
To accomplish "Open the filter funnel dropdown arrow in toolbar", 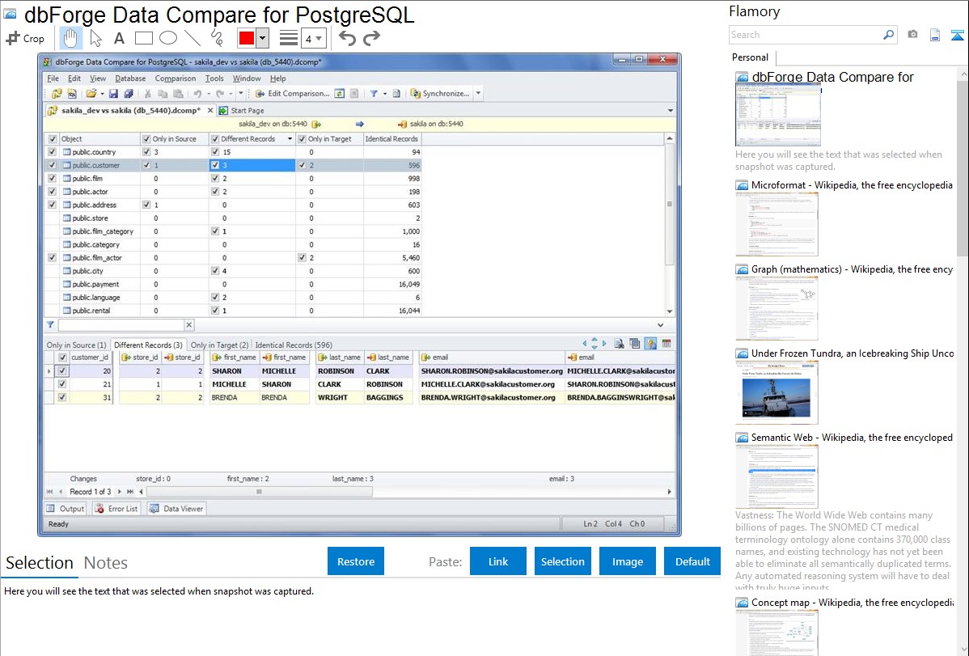I will point(384,93).
